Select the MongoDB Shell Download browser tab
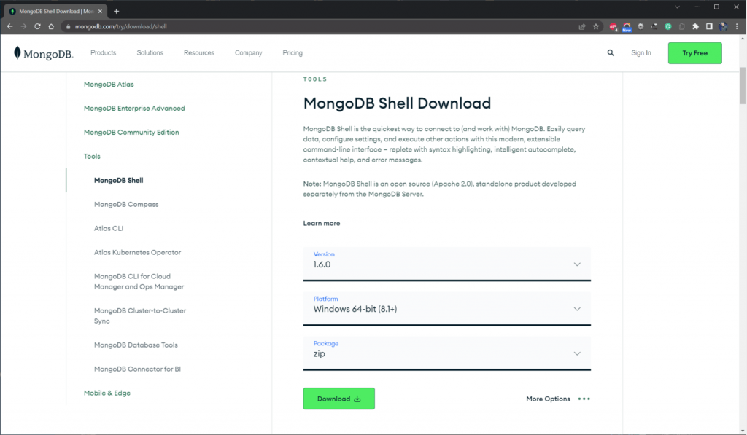Screen dimensions: 747x435 pos(56,11)
